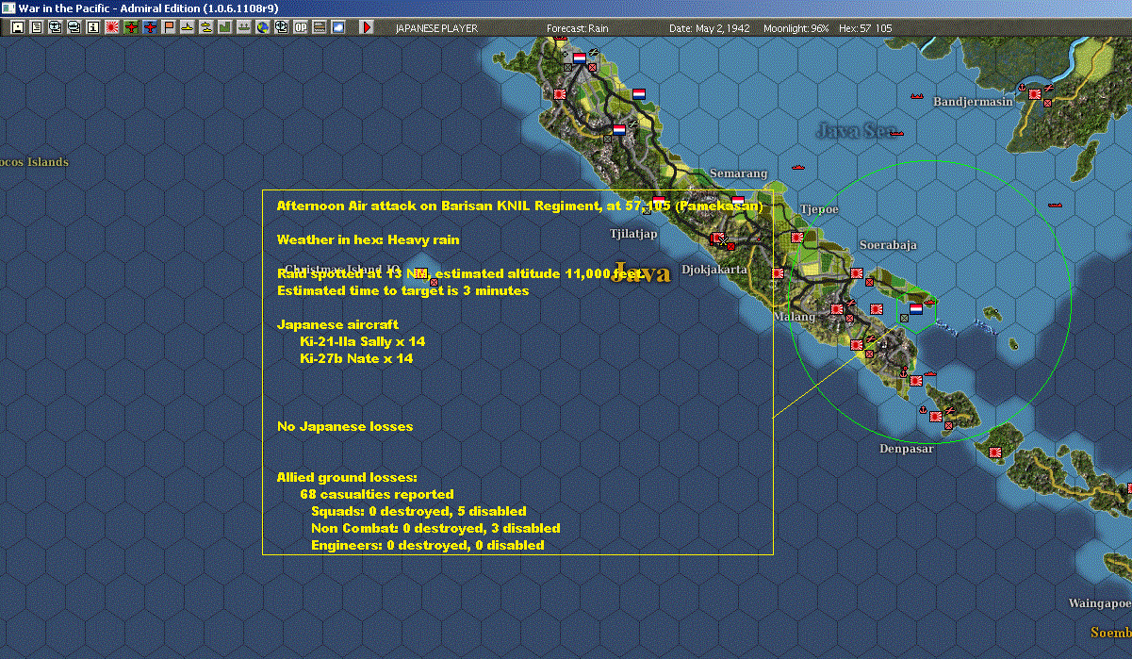
Task: Select the Japanese unit below Soerabaja label
Action: click(856, 273)
